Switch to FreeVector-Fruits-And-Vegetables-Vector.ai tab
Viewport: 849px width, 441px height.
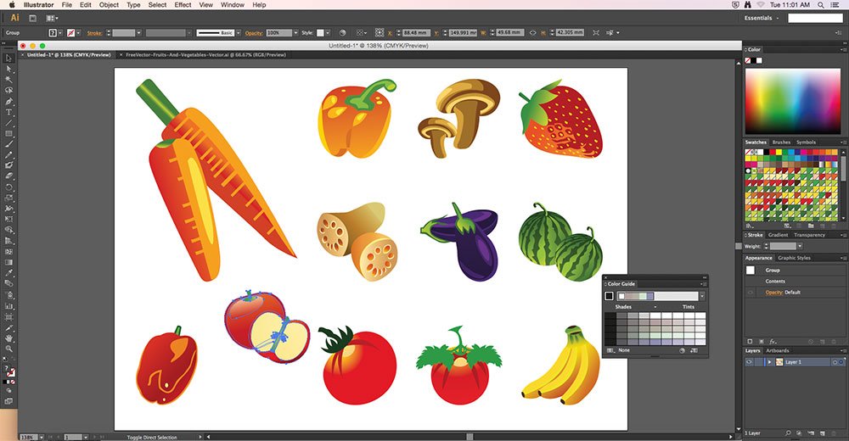coord(205,54)
